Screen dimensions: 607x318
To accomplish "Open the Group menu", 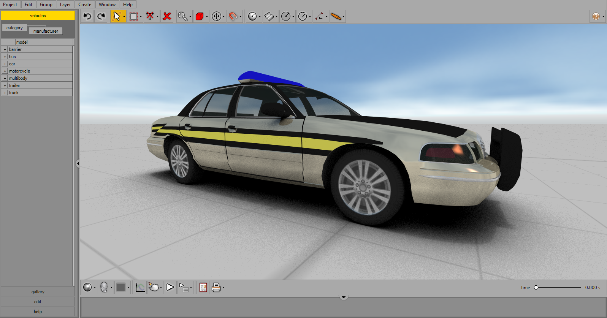I will (46, 5).
